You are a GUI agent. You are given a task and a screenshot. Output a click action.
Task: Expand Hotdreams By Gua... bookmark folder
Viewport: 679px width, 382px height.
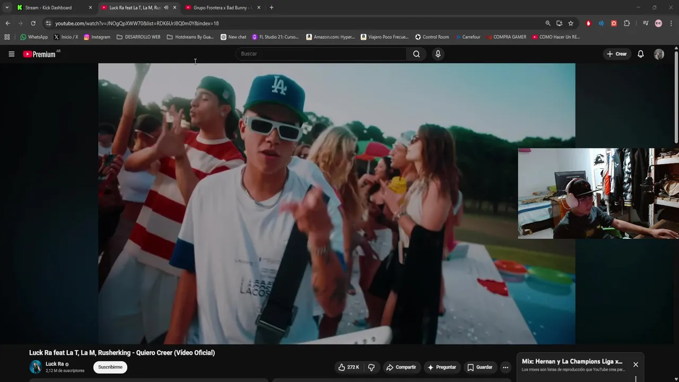(190, 37)
